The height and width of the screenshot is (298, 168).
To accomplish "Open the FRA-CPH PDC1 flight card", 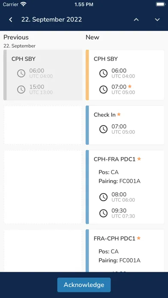I will tap(125, 250).
